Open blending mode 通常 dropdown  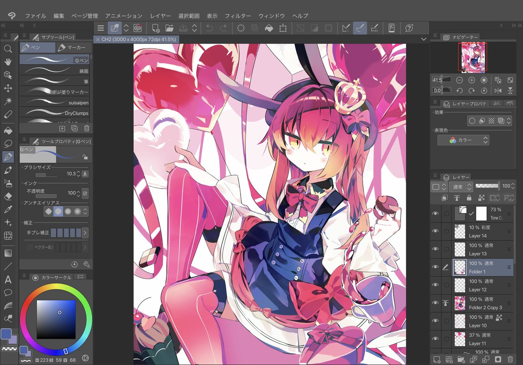[x=461, y=186]
